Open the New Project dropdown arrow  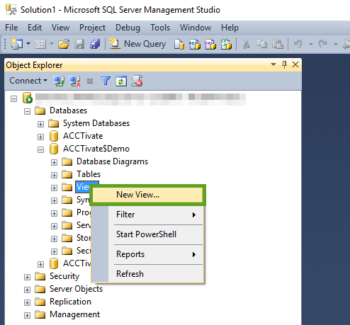[28, 44]
